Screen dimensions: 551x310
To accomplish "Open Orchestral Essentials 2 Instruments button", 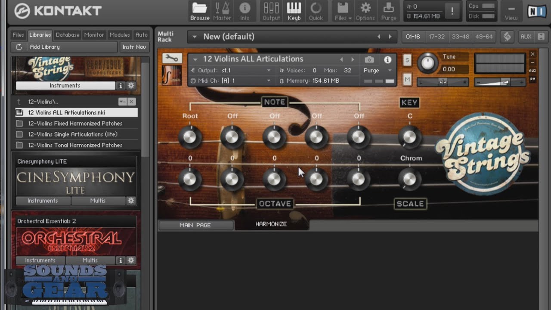I will [40, 260].
